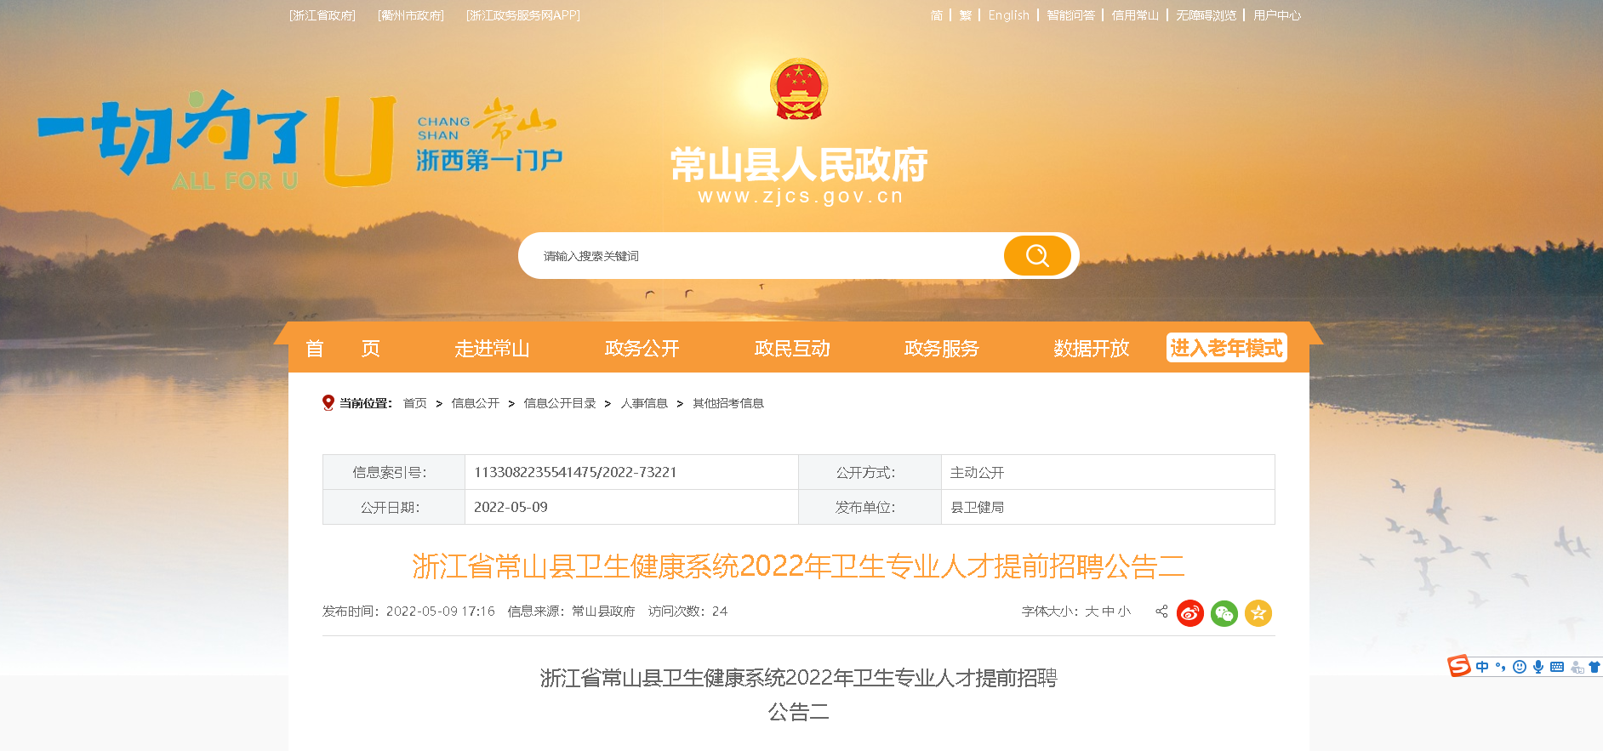Open the emoji smiley in input toolbar
Image resolution: width=1603 pixels, height=751 pixels.
point(1520,667)
